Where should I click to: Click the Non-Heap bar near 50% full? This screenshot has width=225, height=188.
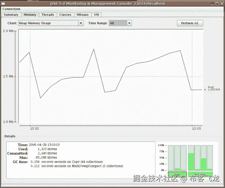click(204, 158)
